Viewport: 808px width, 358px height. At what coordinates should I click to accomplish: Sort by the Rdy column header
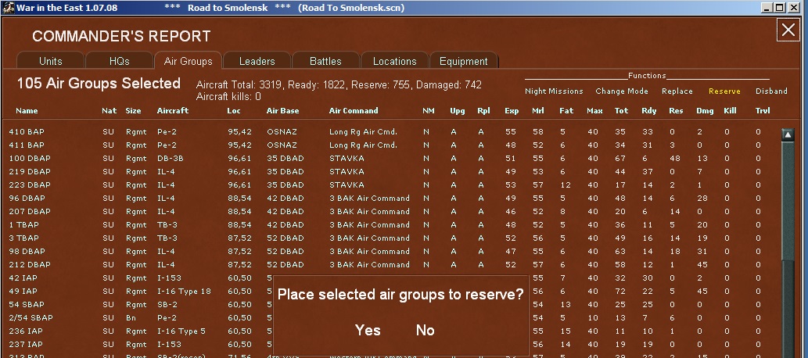tap(649, 111)
